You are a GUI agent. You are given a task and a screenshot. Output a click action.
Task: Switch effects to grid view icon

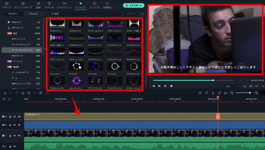(142, 14)
